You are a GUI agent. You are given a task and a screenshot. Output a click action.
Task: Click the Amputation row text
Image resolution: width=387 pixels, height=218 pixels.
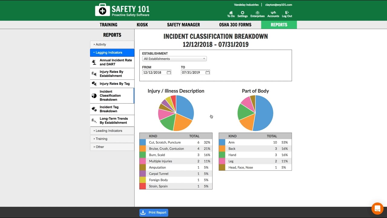[x=157, y=167]
